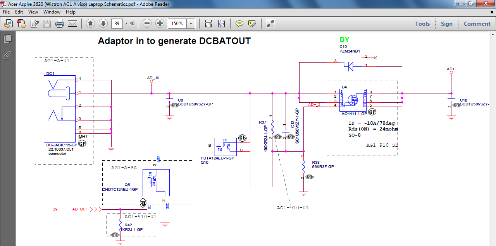
Task: Select the highlight text tool
Action: [252, 24]
